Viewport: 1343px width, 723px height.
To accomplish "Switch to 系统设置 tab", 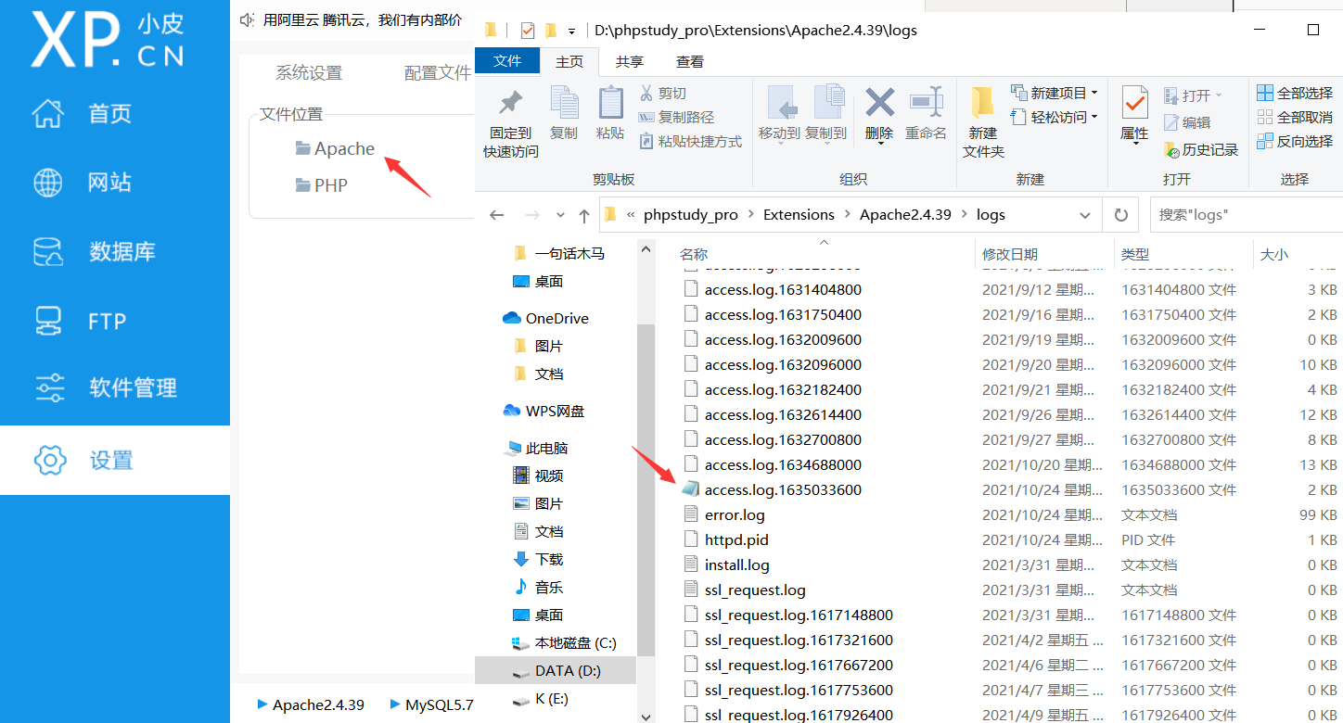I will coord(309,73).
